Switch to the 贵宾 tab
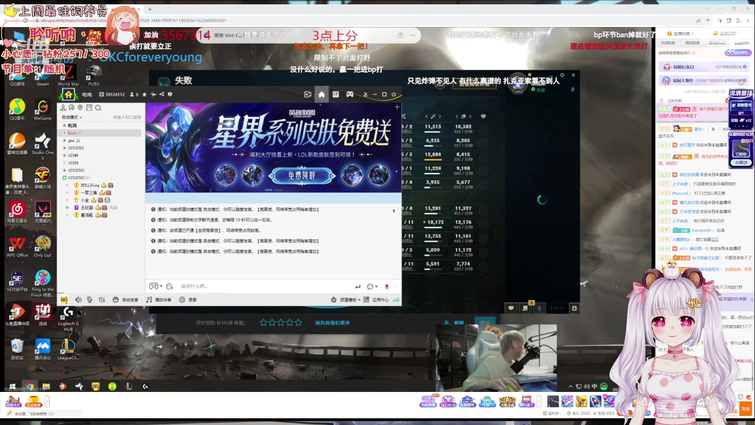Image resolution: width=755 pixels, height=425 pixels. click(717, 43)
